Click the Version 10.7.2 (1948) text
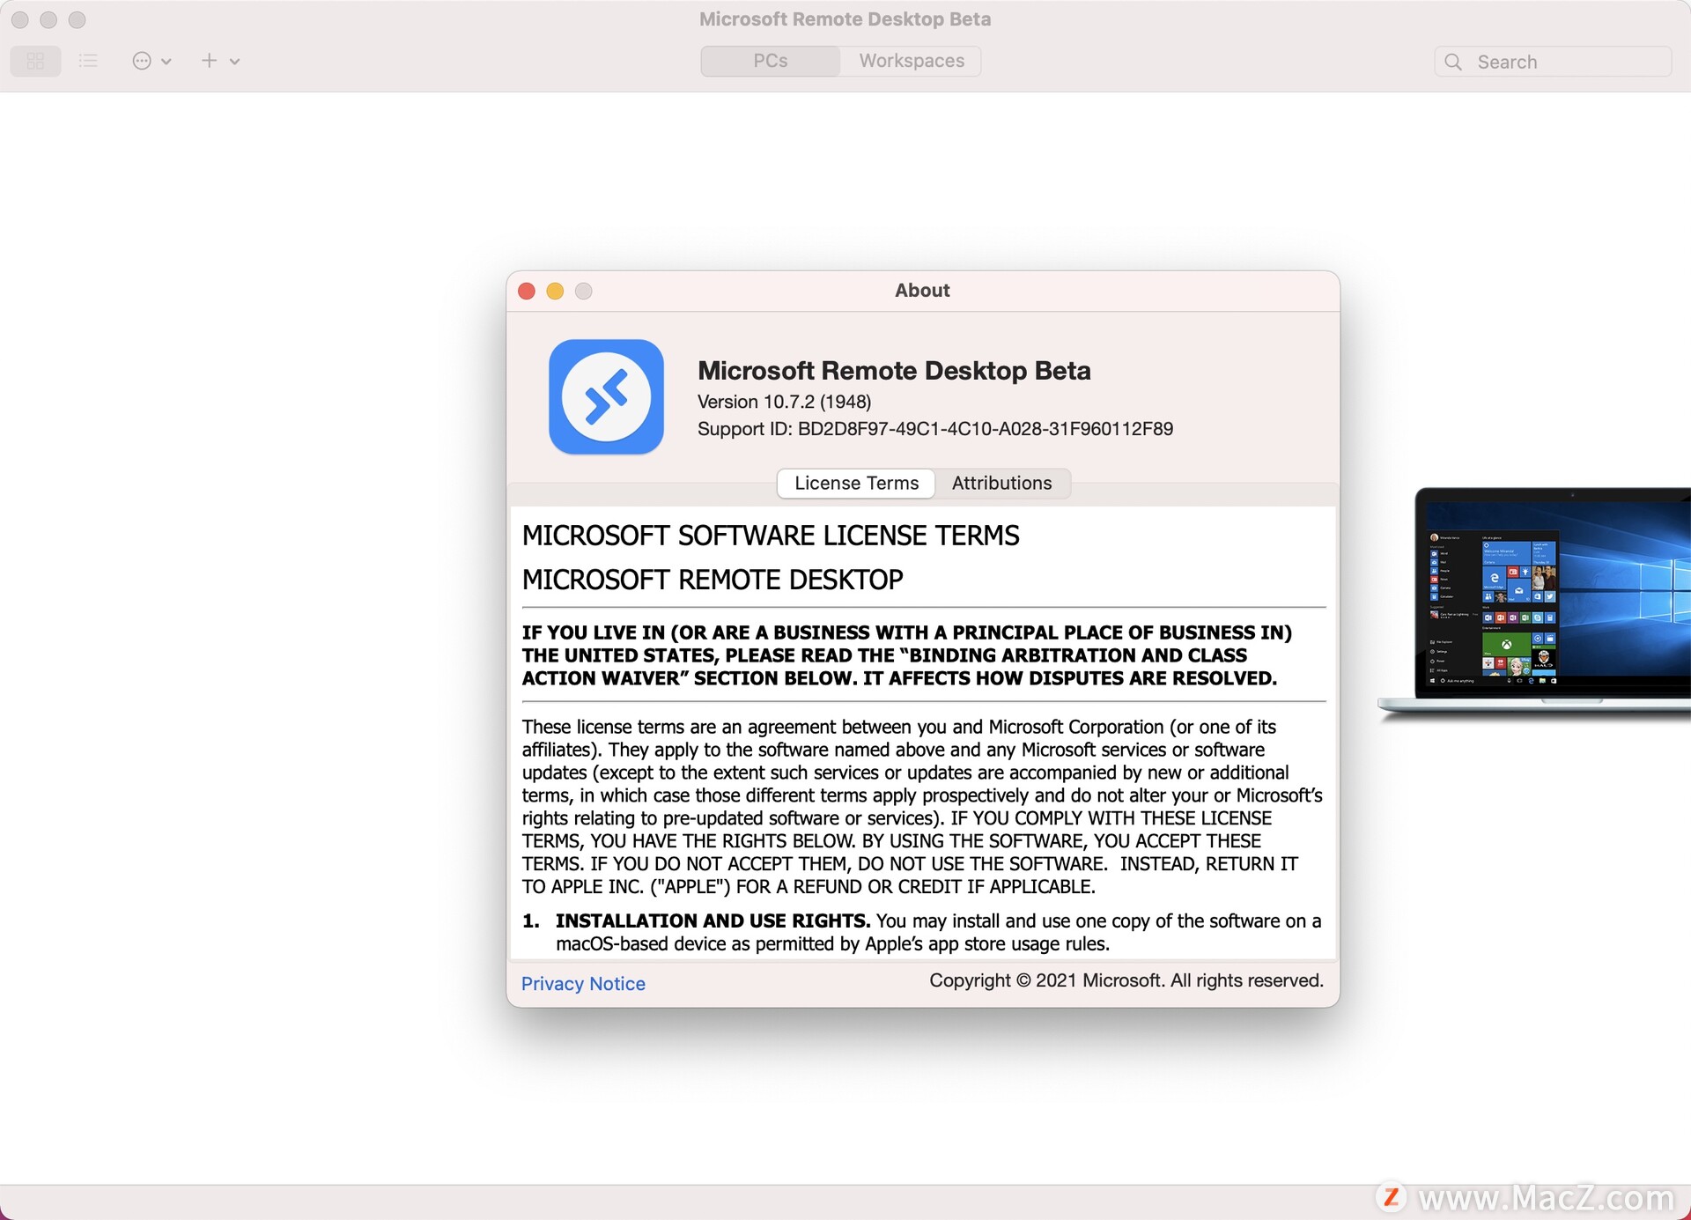1691x1220 pixels. point(784,402)
